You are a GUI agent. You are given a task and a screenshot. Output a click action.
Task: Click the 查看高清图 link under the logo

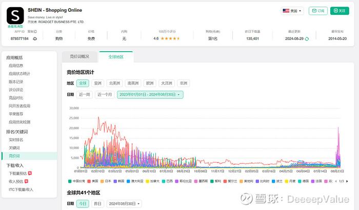15,27
